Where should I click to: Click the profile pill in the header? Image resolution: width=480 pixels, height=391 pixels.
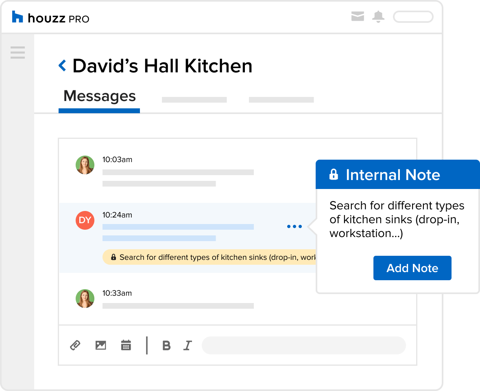click(412, 17)
